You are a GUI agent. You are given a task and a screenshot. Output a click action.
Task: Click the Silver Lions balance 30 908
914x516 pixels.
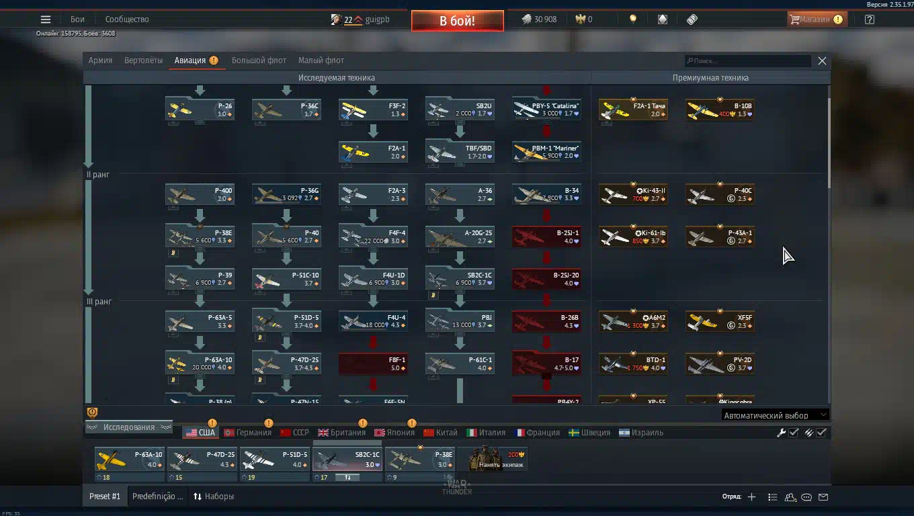(x=539, y=19)
